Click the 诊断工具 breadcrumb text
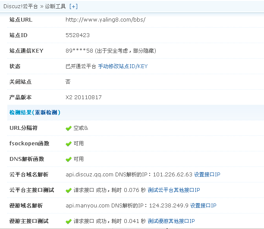The width and height of the screenshot is (264, 229). tap(55, 6)
